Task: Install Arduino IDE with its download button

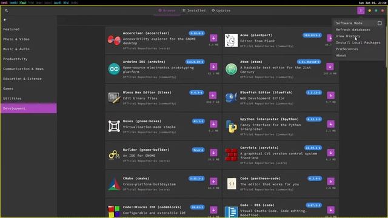Action: [x=213, y=67]
